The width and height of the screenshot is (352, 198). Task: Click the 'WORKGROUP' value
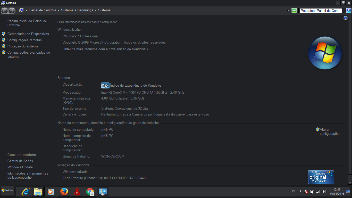click(113, 156)
